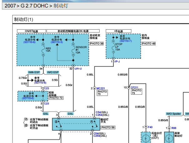Open PHOTO 39 engine room junction box

click(97, 44)
